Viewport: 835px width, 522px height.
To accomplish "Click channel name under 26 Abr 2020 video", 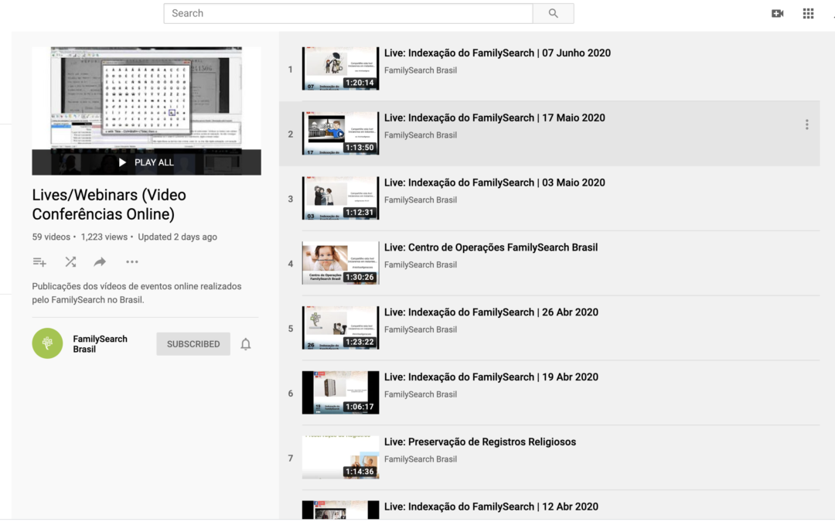I will (x=420, y=329).
